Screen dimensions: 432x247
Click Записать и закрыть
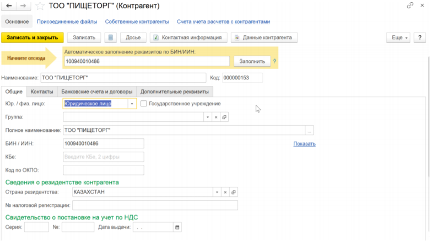[x=32, y=37]
